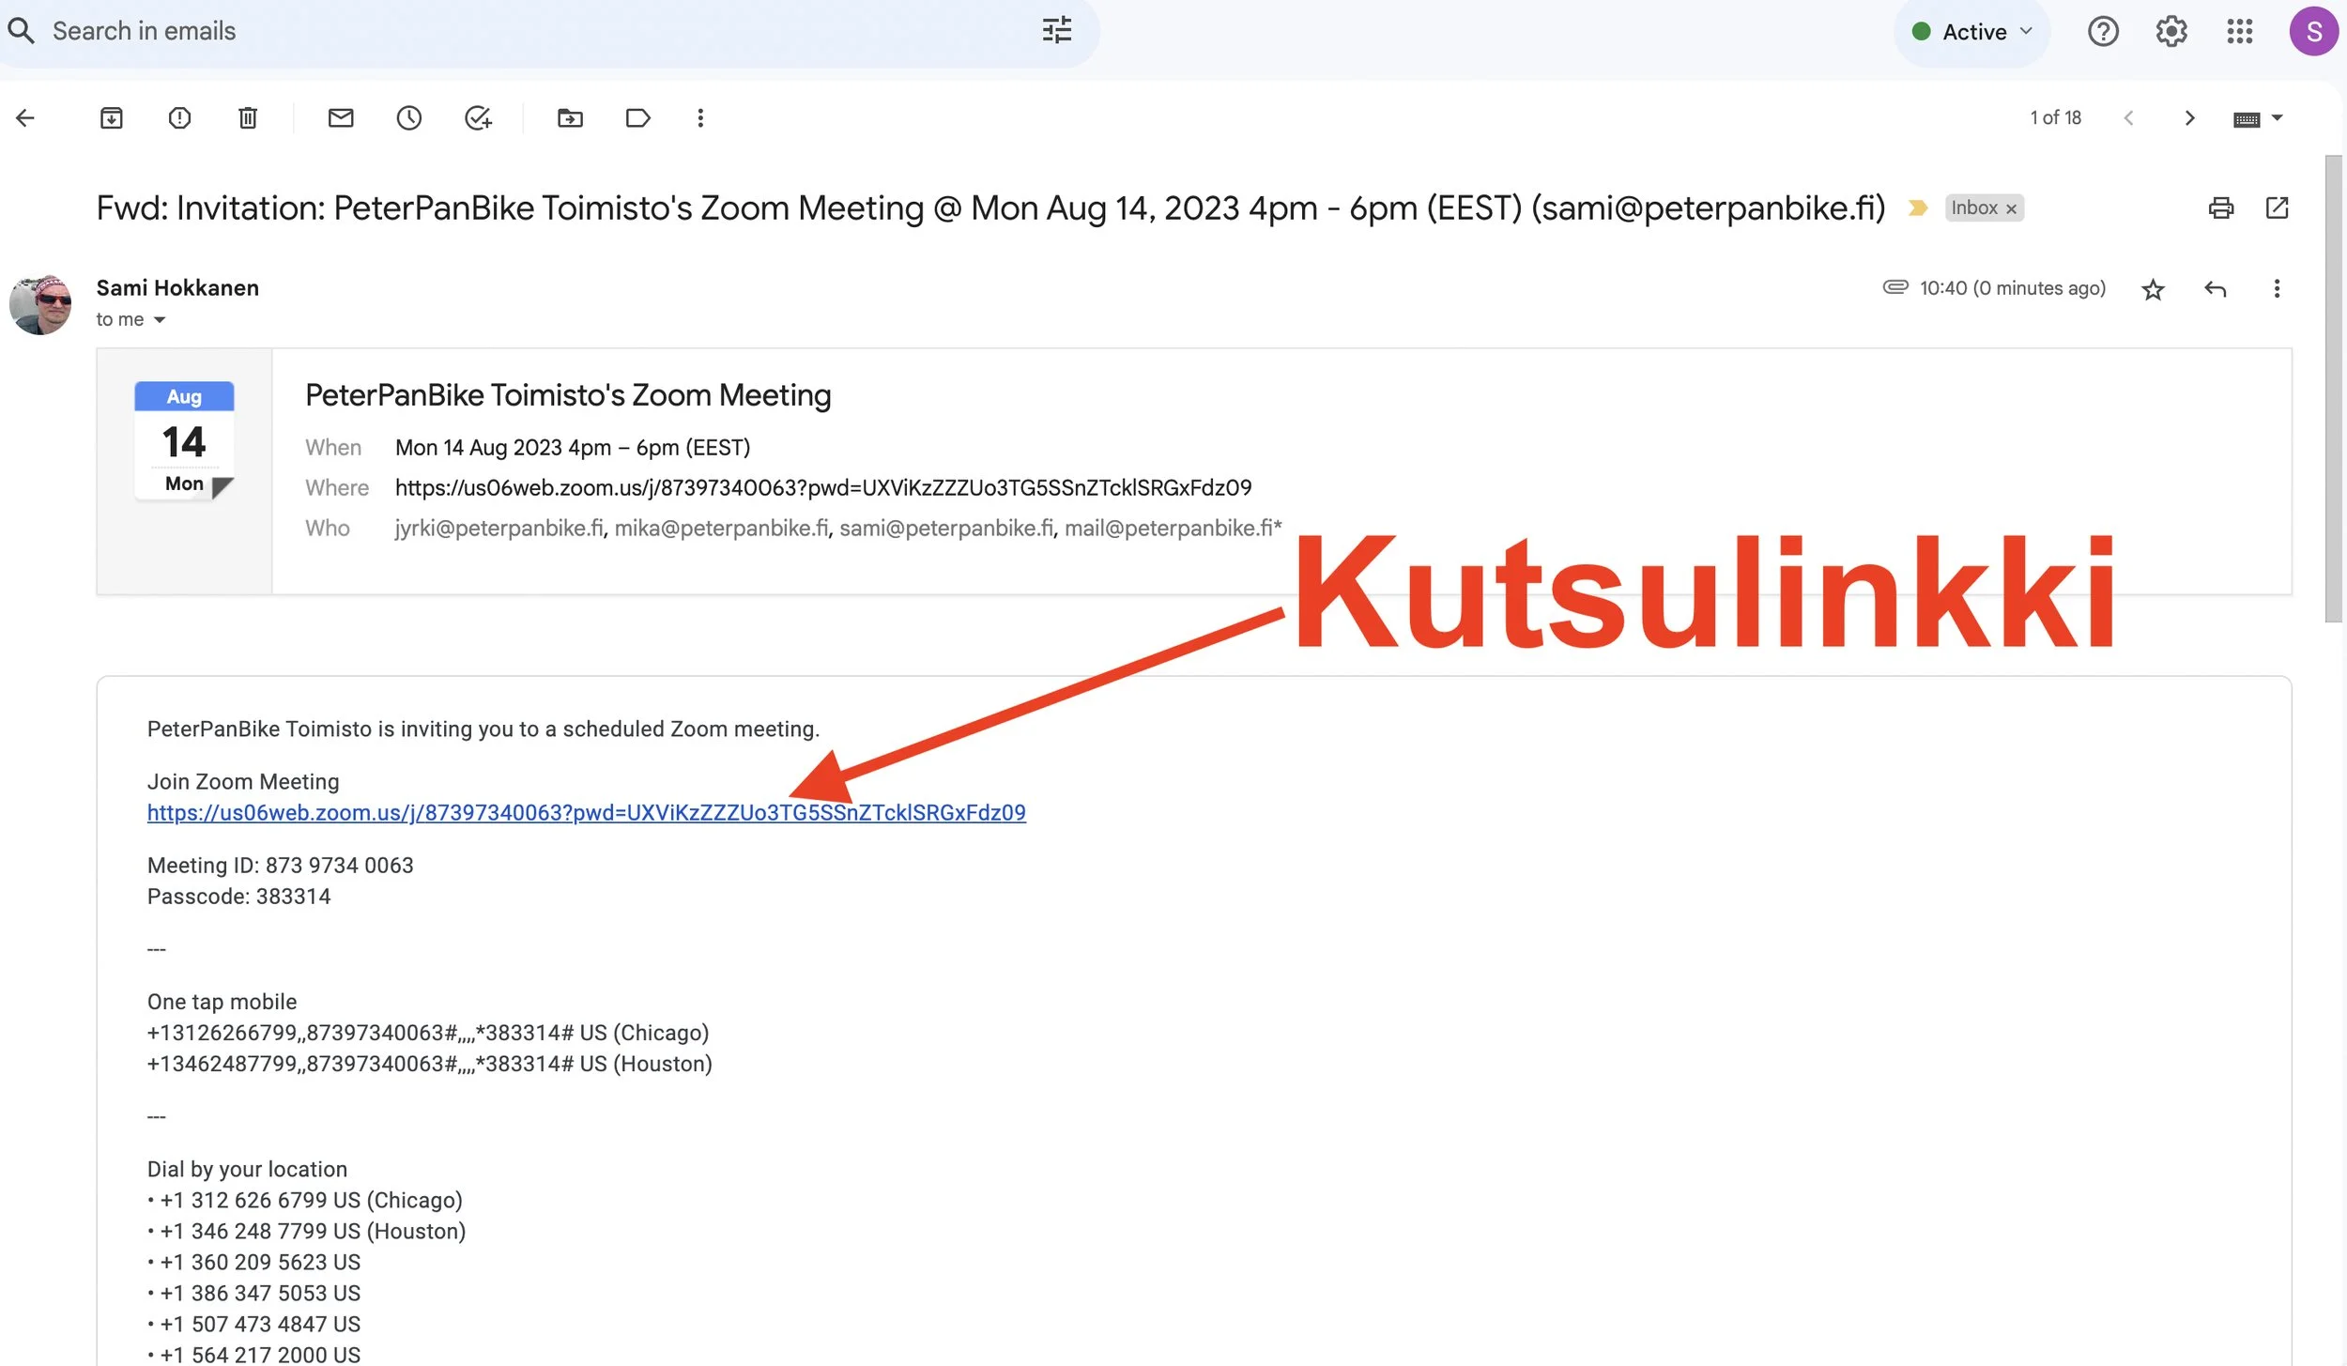2347x1366 pixels.
Task: Expand the 'to me' recipient details
Action: click(x=160, y=320)
